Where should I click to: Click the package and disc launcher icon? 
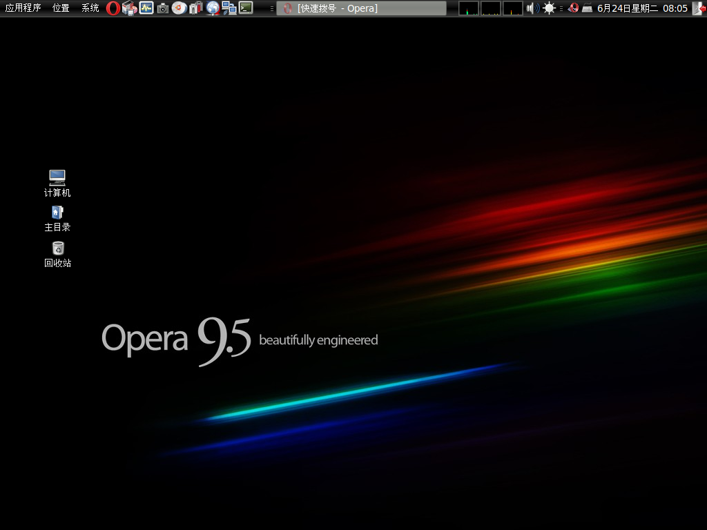[x=130, y=8]
